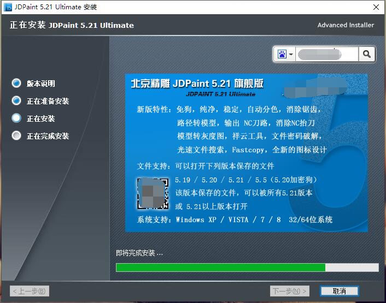Click the Baidu paw icon in search box
This screenshot has width=386, height=303.
(x=282, y=54)
